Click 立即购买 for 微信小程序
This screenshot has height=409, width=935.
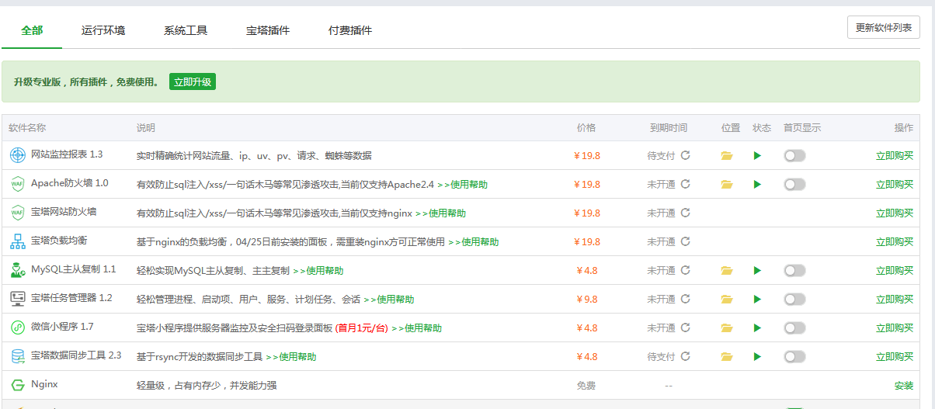(x=895, y=328)
